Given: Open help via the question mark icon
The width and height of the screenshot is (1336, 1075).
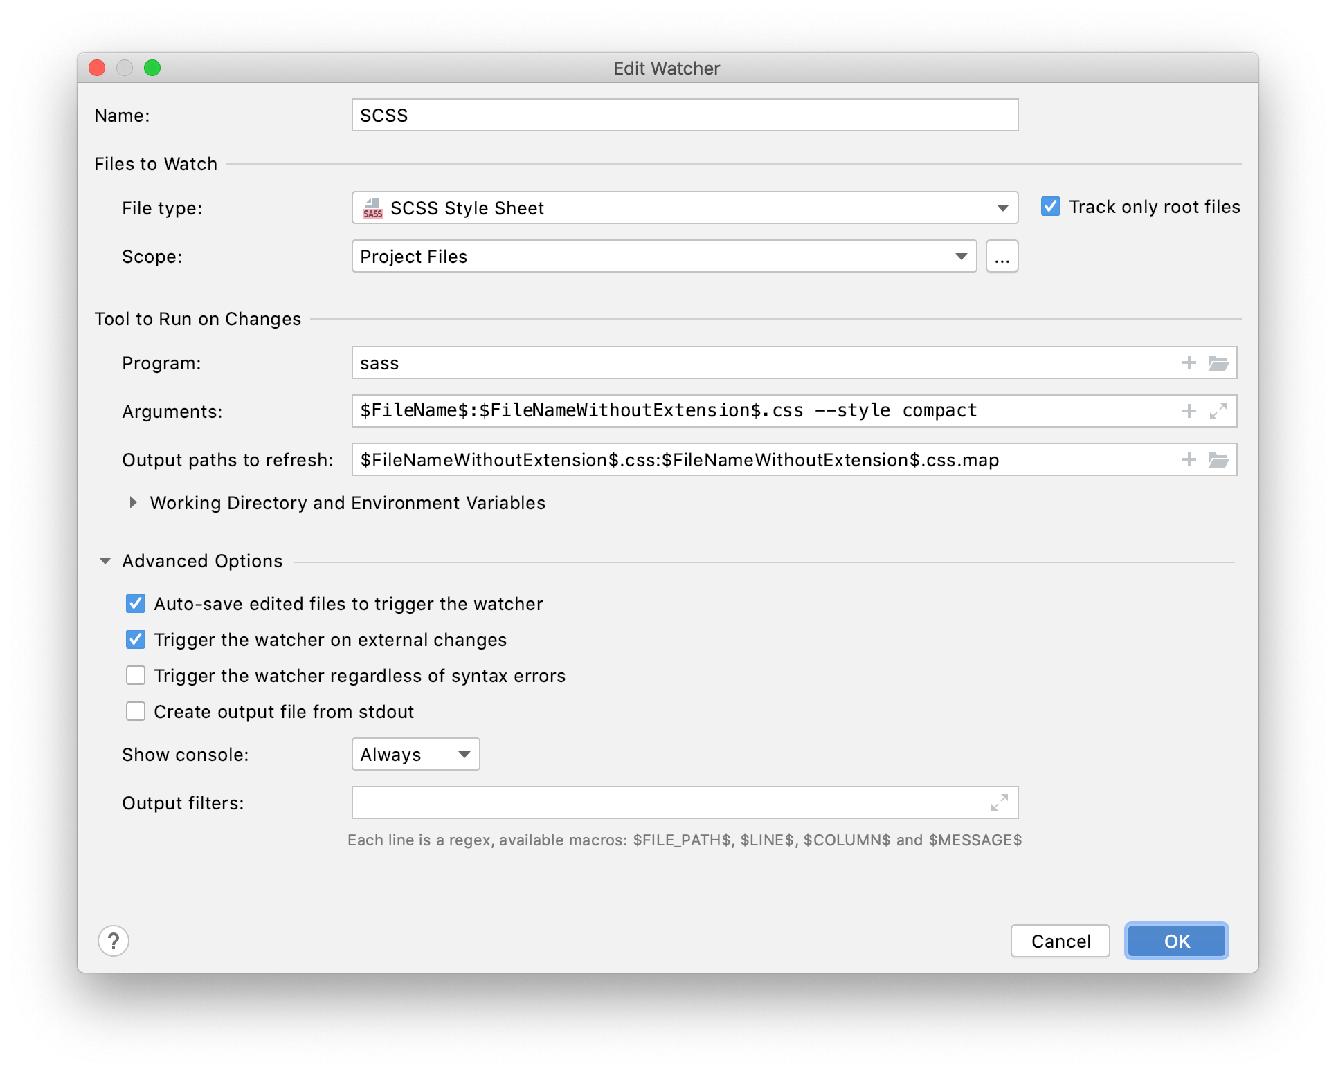Looking at the screenshot, I should pos(114,941).
